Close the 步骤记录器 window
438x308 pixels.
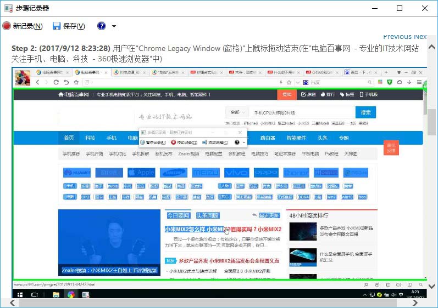pyautogui.click(x=425, y=8)
